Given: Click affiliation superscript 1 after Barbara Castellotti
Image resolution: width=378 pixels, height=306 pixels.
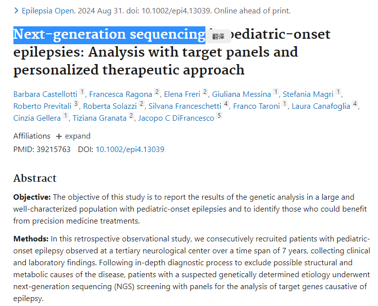Looking at the screenshot, I should tap(82, 92).
